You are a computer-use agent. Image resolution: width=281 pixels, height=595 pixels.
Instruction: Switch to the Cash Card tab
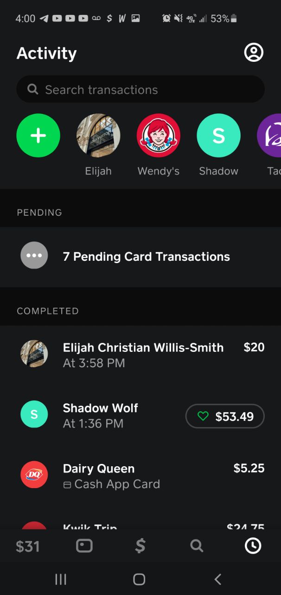click(84, 546)
